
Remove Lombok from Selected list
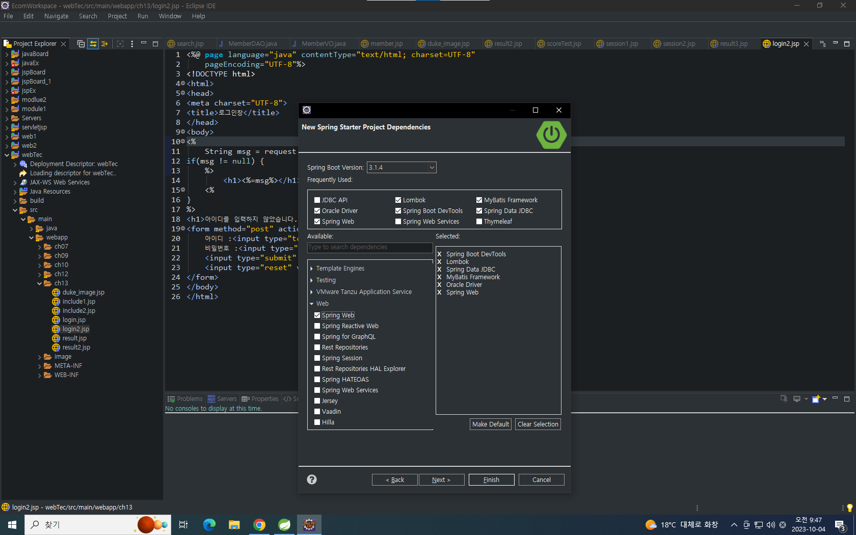[439, 262]
